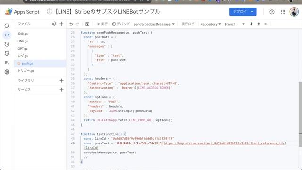Click on function testFunction declaration line

(103, 134)
